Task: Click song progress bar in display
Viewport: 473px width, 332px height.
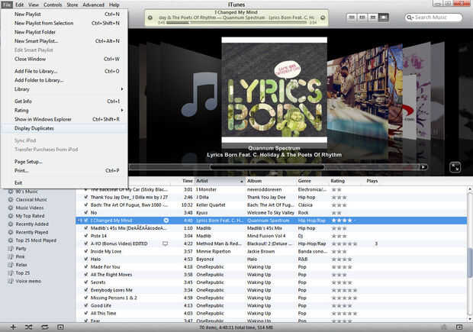Action: 237,23
